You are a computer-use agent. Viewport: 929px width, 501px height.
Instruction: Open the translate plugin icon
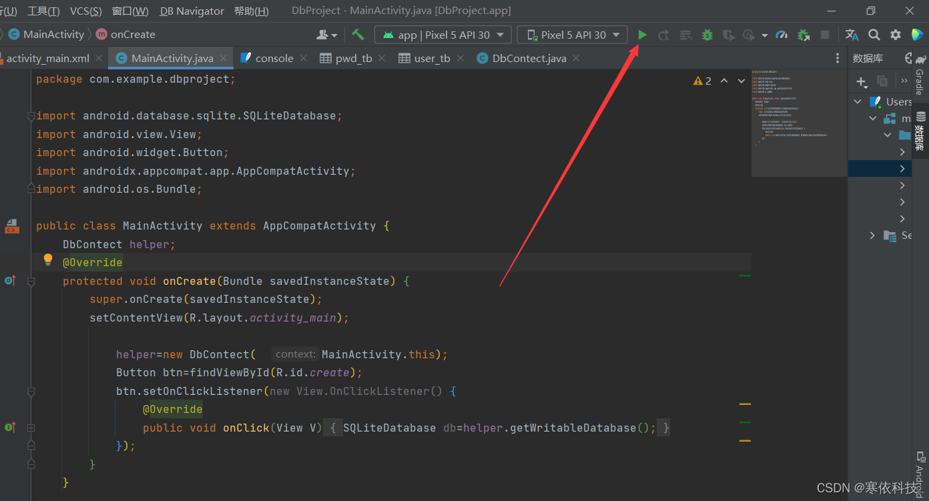tap(852, 35)
